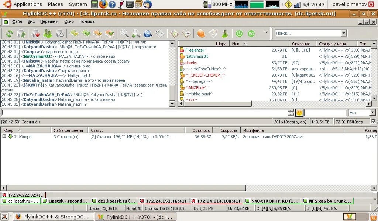Viewport: 378px width, 221px height.
Task: Open the help question-mark panel icon
Action: [112, 4]
